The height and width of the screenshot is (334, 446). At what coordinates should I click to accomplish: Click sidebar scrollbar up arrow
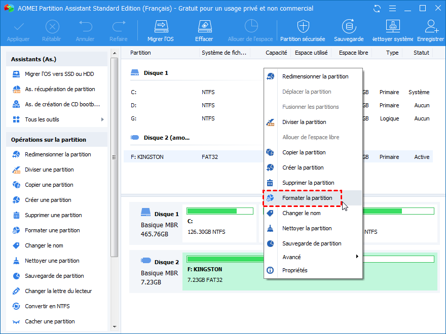[115, 53]
